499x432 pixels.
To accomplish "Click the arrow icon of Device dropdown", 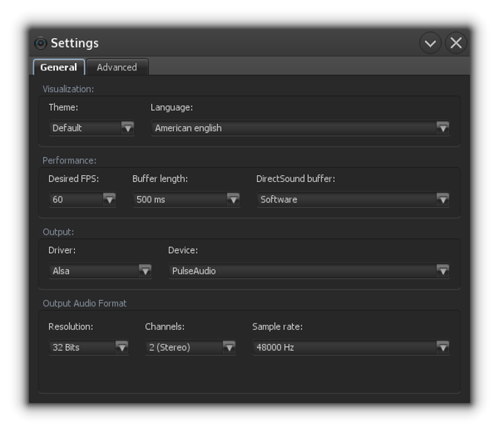I will click(442, 271).
